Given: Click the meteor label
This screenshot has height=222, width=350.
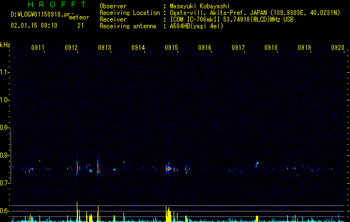Looking at the screenshot, I should 79,17.
